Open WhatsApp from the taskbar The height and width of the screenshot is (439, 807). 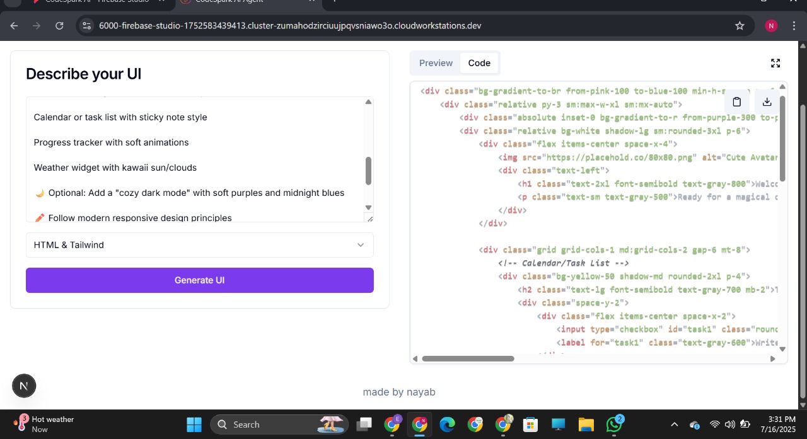point(613,425)
